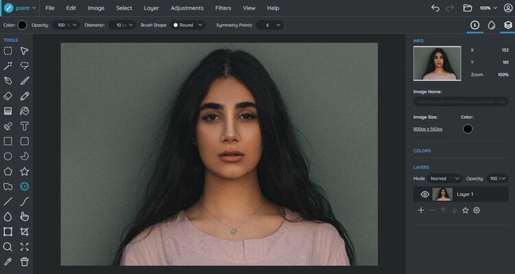515x274 pixels.
Task: Select the eyedropper color picker tool
Action: [8, 262]
